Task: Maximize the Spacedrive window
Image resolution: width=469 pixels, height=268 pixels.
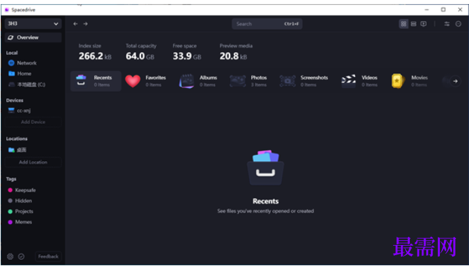Action: point(443,10)
